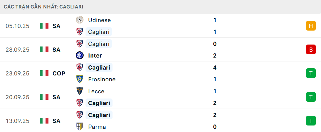Click the Italy flag beside the COP label
The height and width of the screenshot is (132, 321).
tap(44, 73)
